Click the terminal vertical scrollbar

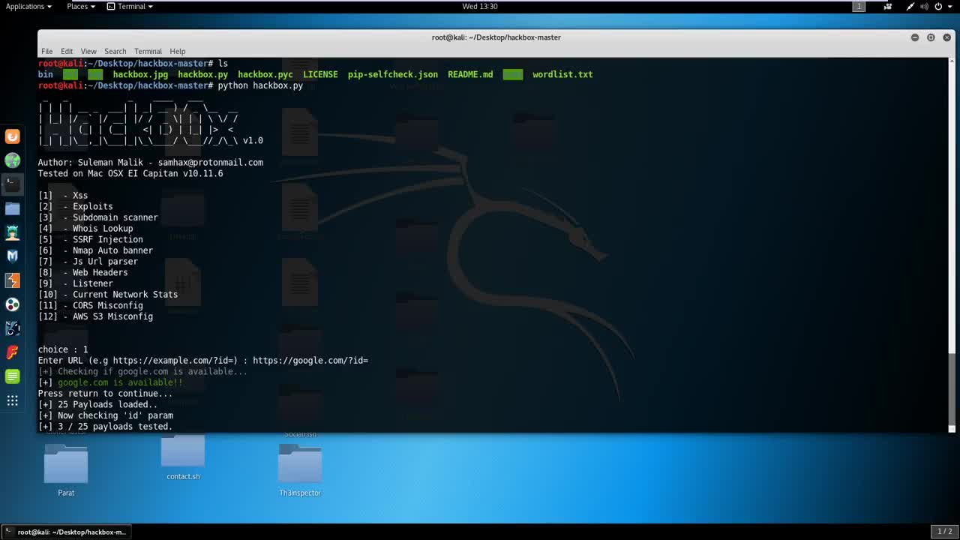point(952,244)
